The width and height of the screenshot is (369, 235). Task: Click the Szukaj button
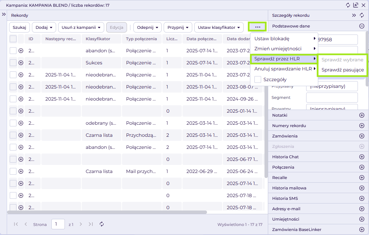[19, 27]
